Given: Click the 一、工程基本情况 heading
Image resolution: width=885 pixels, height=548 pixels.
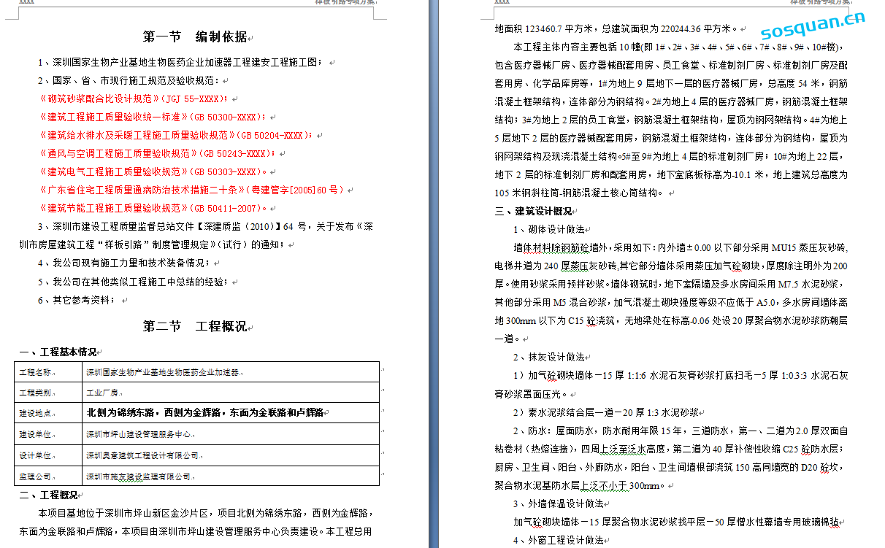Looking at the screenshot, I should (58, 352).
